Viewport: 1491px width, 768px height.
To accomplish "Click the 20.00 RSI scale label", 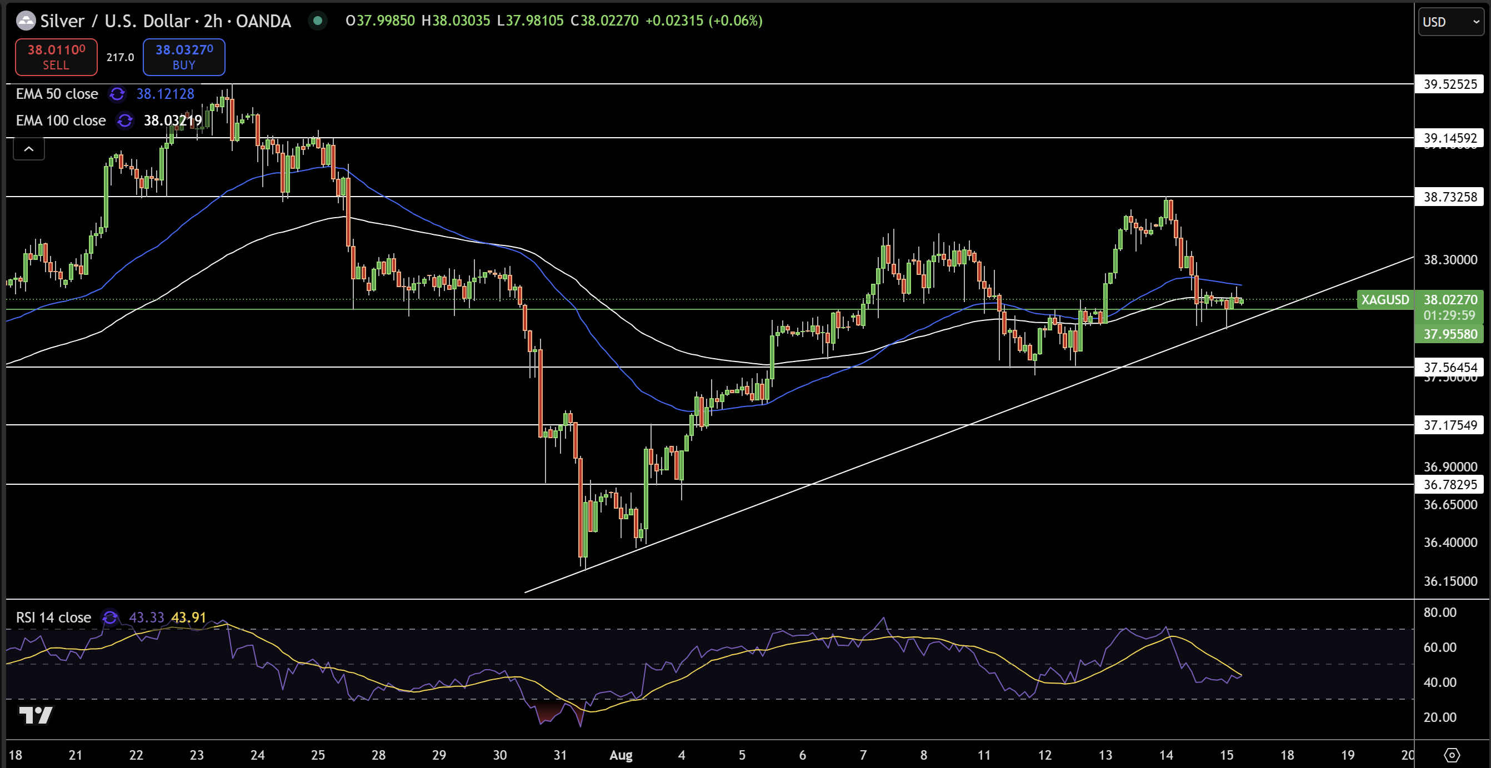I will tap(1439, 717).
